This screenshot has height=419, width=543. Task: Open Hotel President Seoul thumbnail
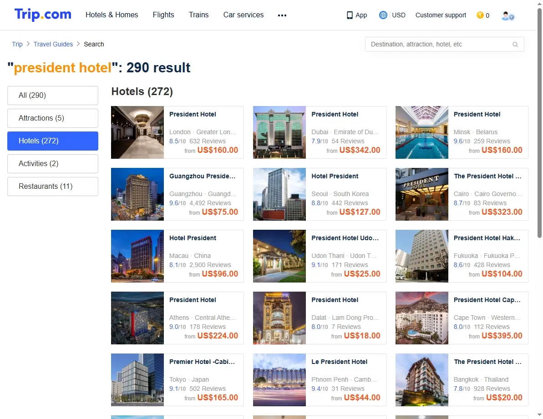279,194
